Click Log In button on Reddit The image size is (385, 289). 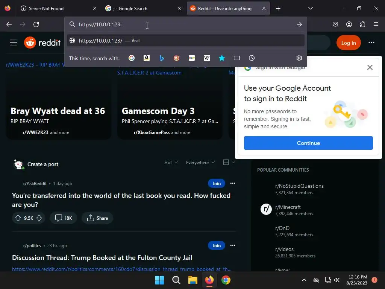click(349, 43)
